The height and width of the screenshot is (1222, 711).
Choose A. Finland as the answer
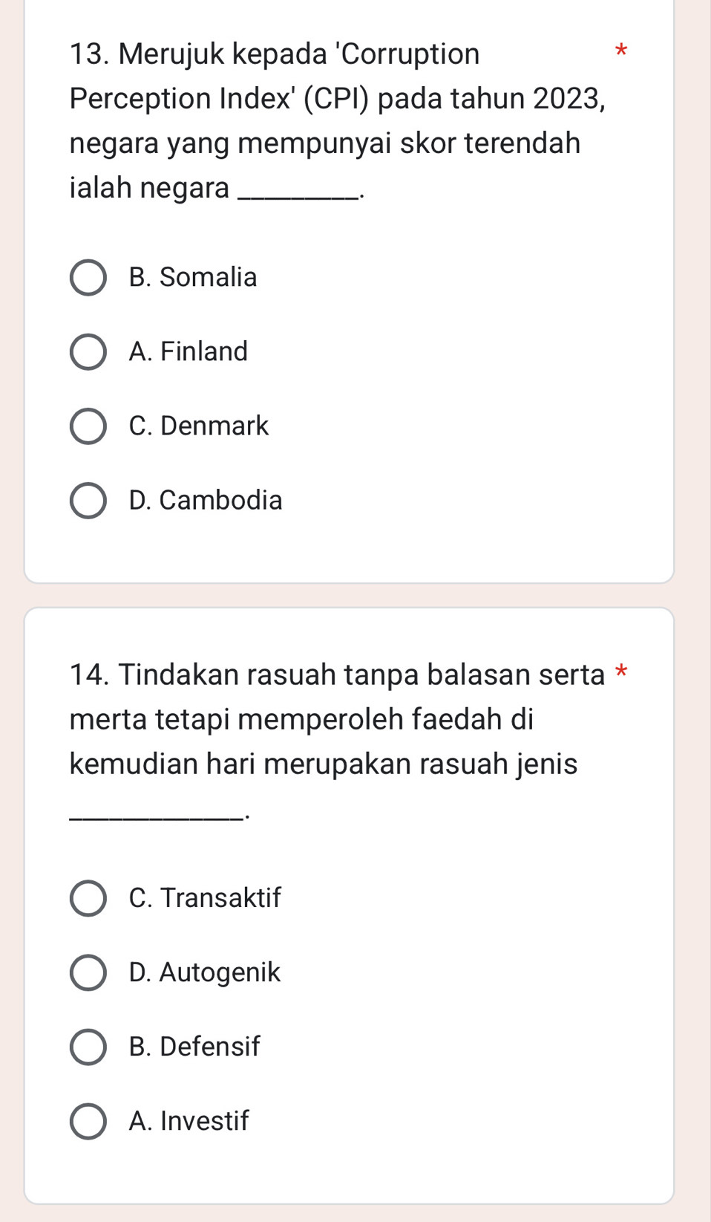click(x=87, y=351)
